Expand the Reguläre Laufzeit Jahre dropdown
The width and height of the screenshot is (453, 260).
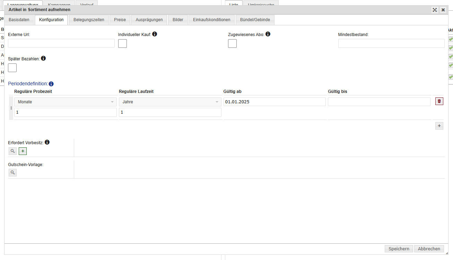click(x=170, y=102)
